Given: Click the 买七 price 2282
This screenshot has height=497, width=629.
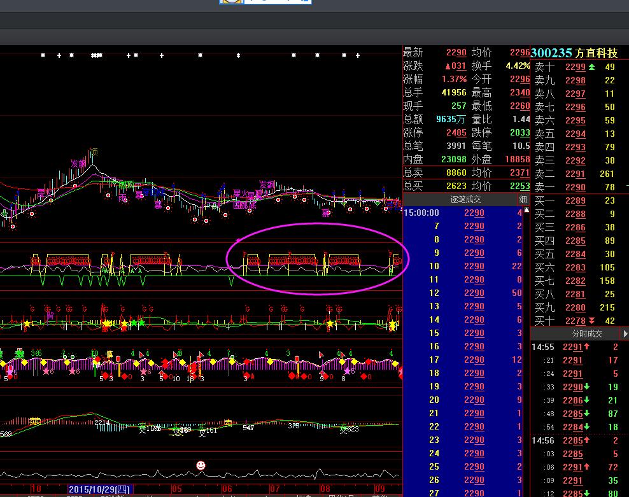Looking at the screenshot, I should 576,281.
